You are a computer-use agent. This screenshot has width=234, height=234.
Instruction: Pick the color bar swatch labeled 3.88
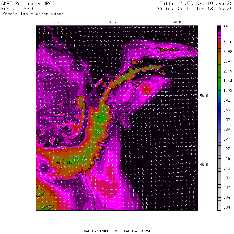219,52
